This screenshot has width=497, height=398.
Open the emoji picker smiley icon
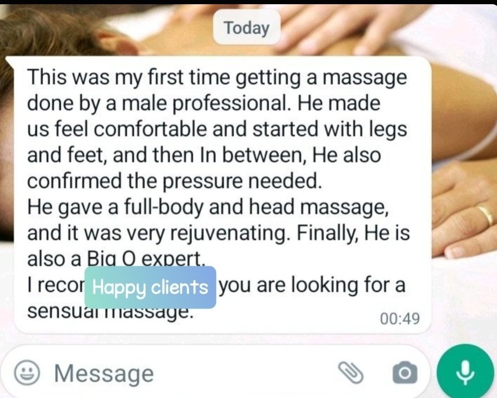coord(27,373)
